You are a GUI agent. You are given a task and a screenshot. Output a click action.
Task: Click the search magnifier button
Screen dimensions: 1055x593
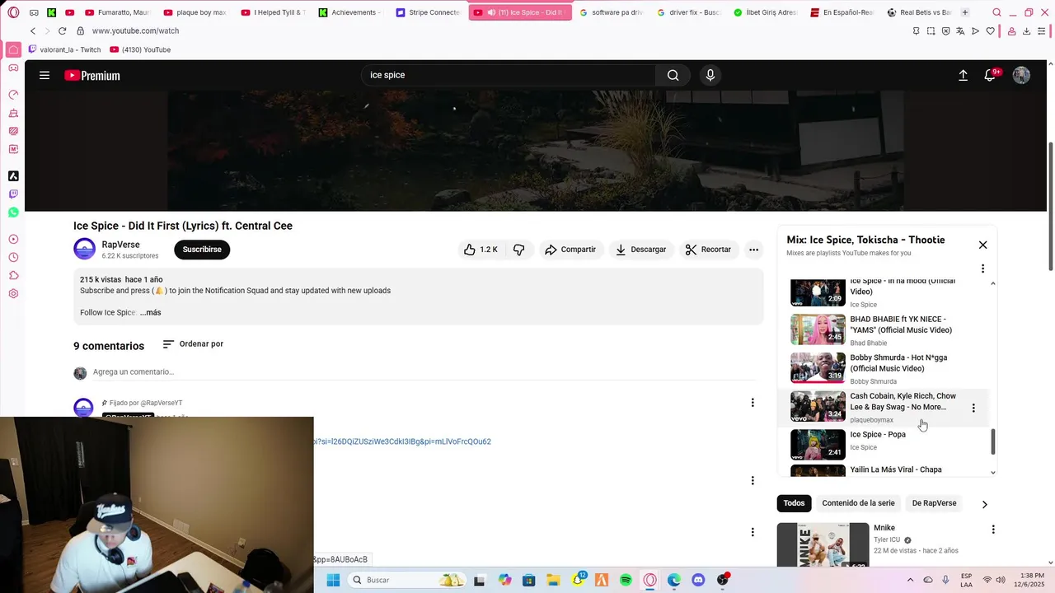pyautogui.click(x=673, y=75)
